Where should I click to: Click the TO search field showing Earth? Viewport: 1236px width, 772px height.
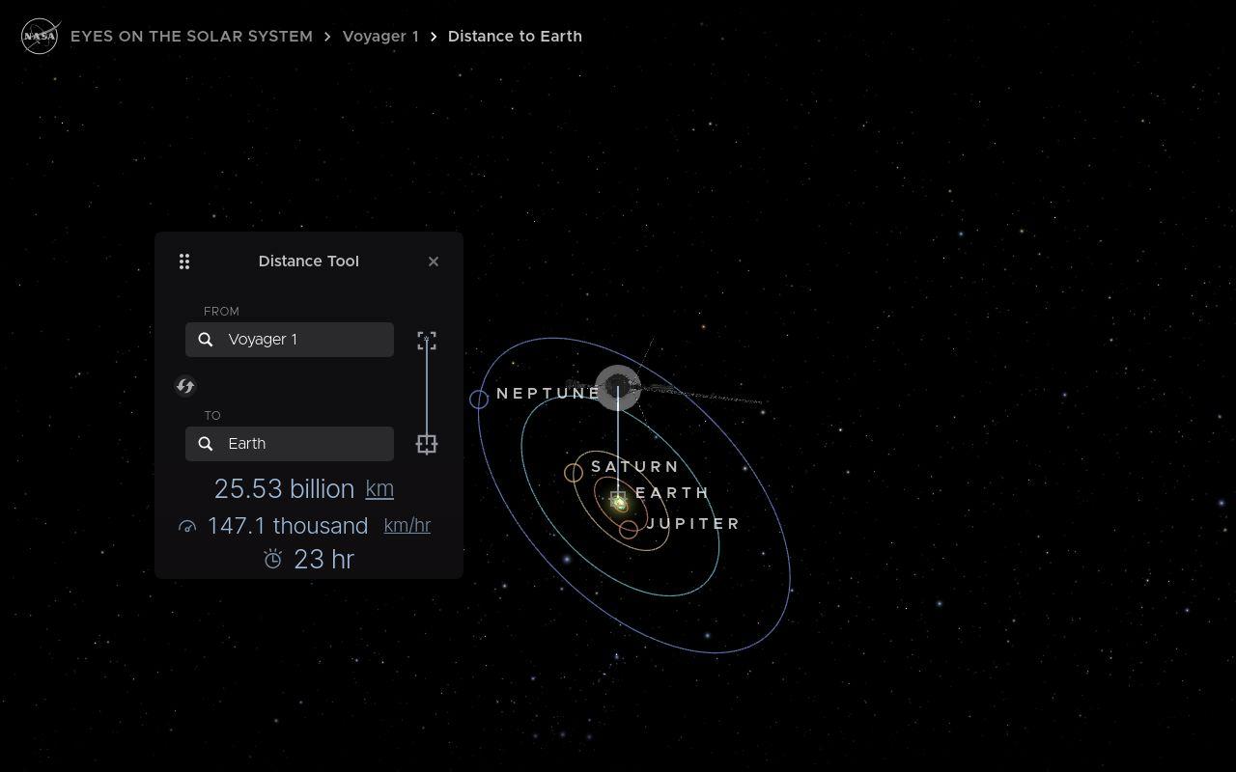(x=290, y=444)
